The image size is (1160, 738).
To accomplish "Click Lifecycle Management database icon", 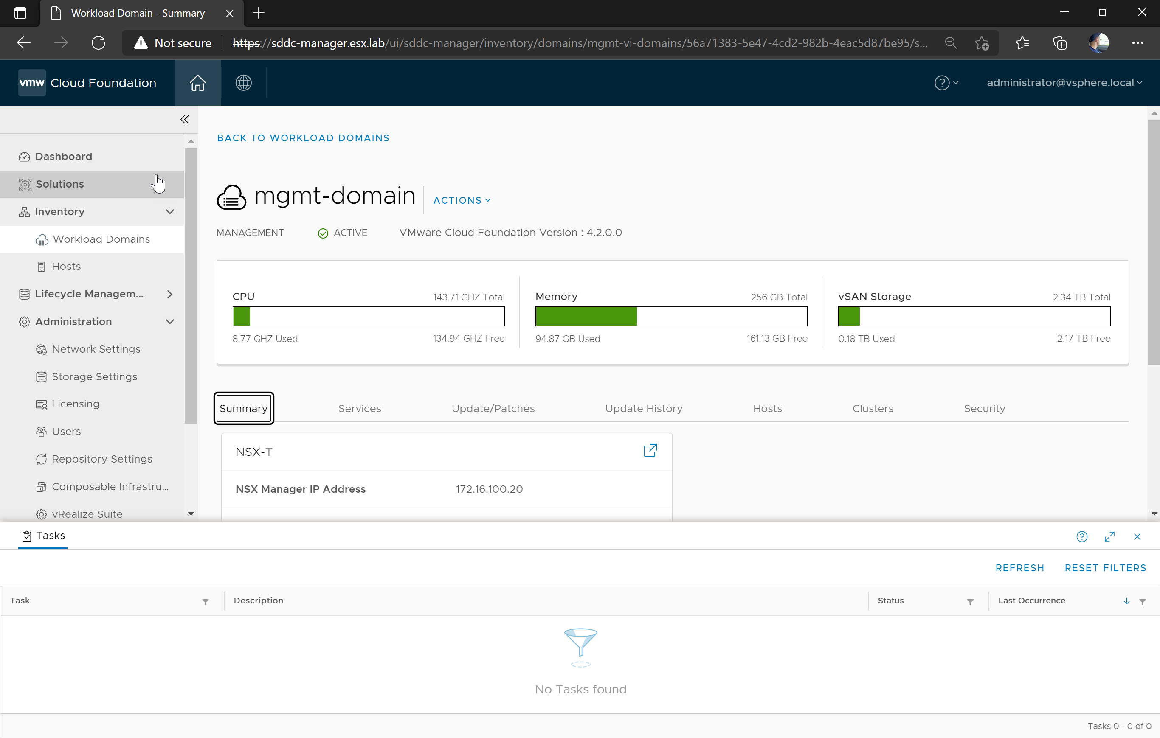I will pyautogui.click(x=24, y=294).
